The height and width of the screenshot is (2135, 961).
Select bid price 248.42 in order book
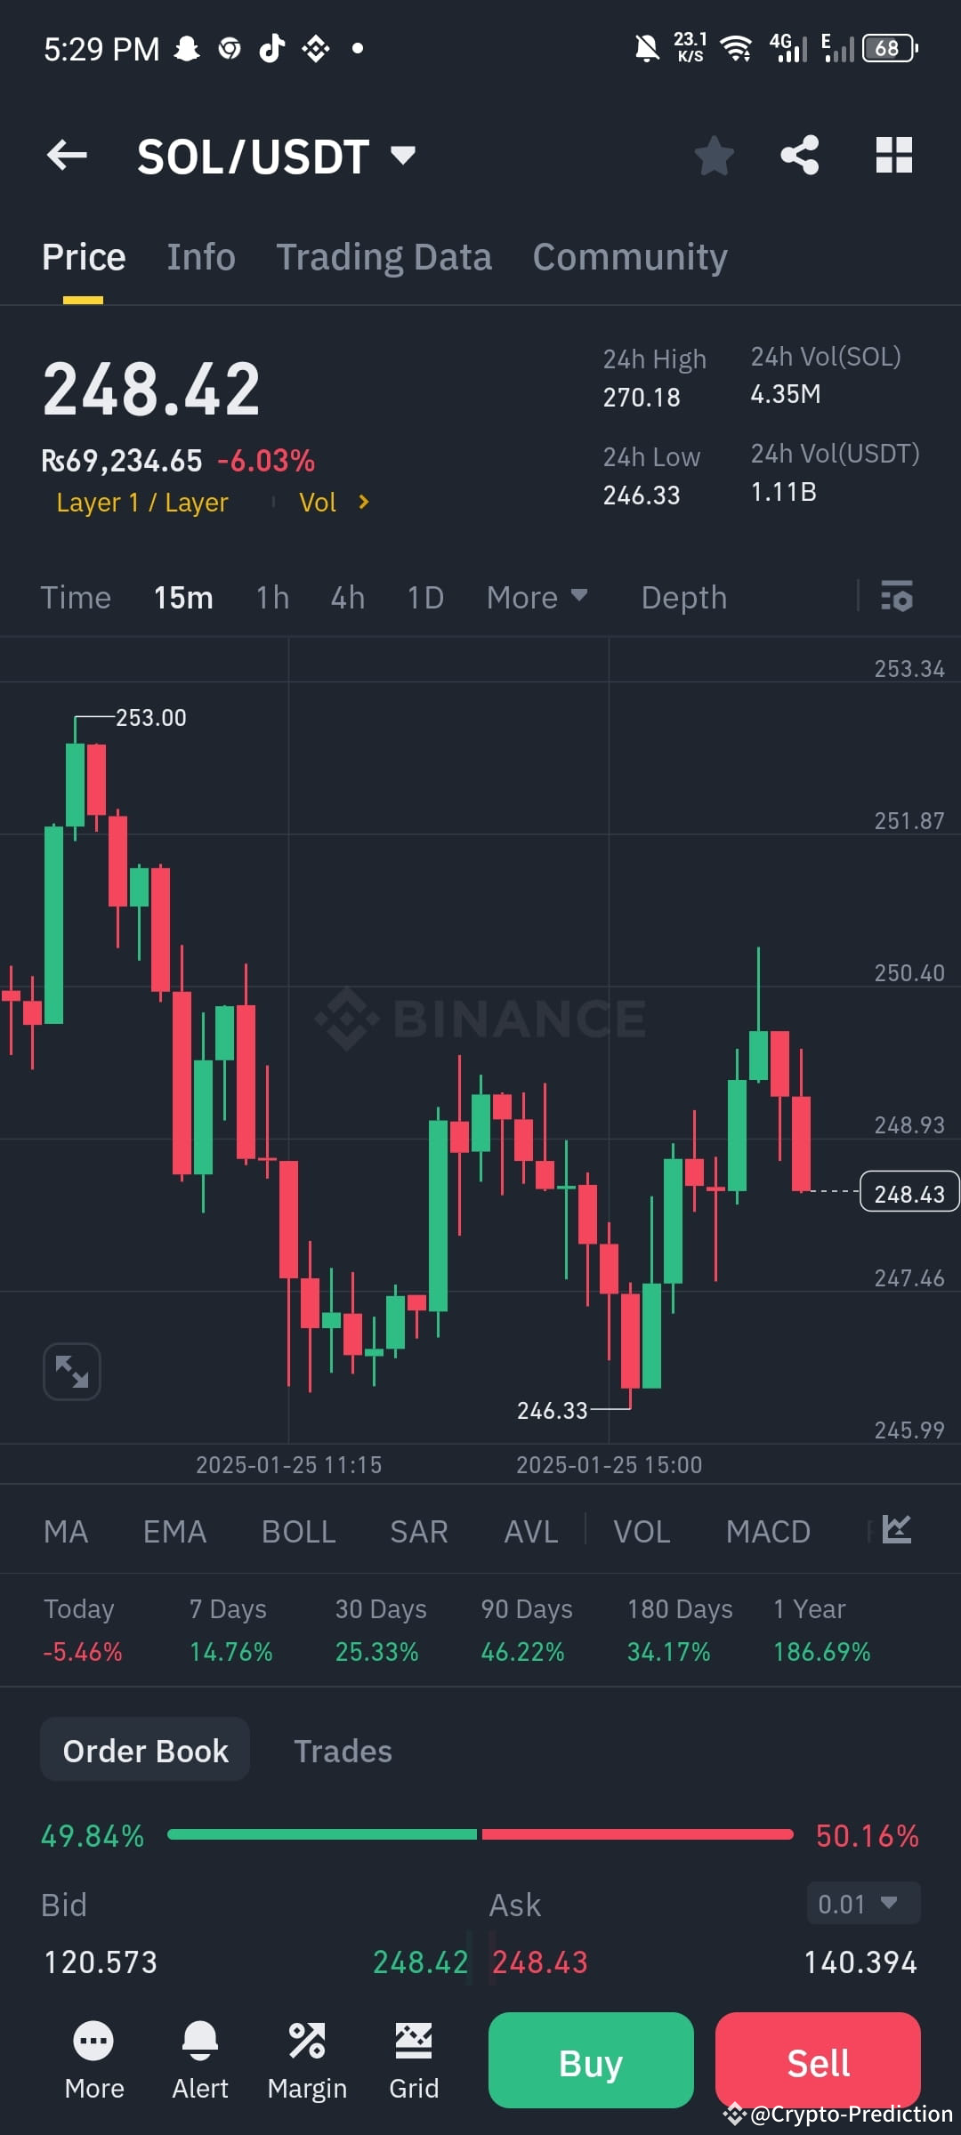coord(420,1962)
